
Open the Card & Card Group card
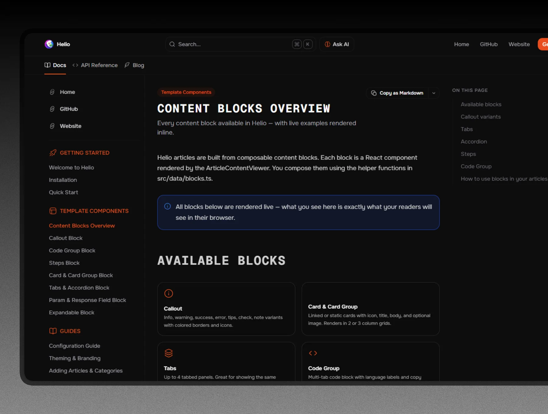click(371, 309)
